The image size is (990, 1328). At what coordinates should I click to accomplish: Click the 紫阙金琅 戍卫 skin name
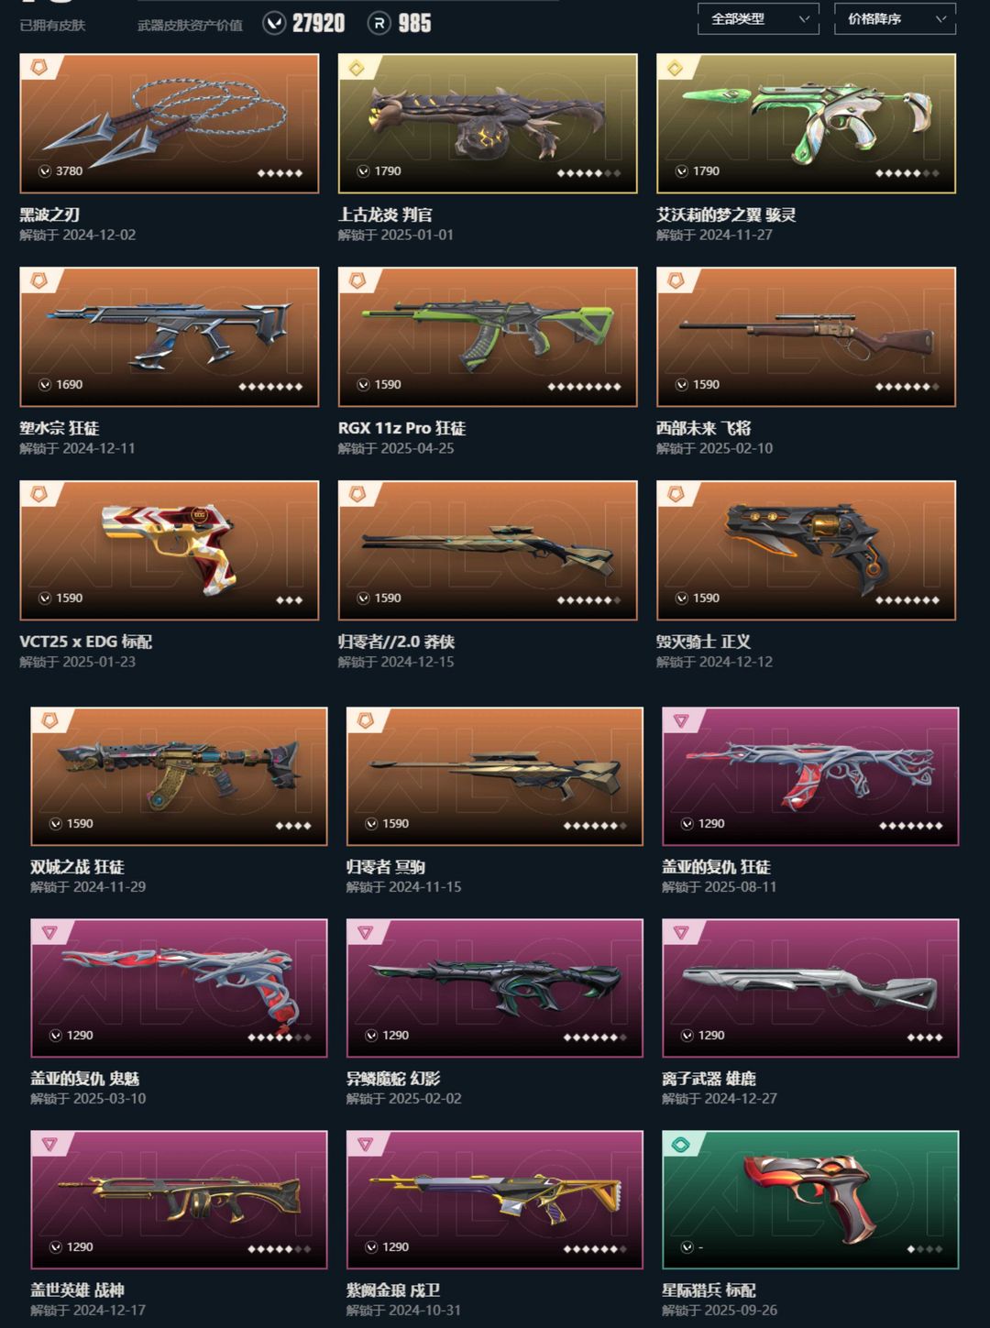393,1290
